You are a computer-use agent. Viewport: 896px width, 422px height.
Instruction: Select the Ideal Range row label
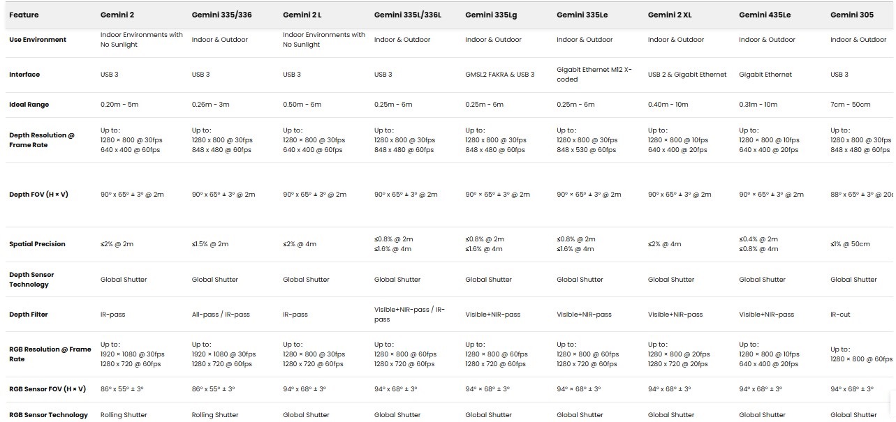[x=29, y=105]
